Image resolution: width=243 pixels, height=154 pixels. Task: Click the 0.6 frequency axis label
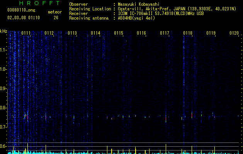pyautogui.click(x=3, y=146)
